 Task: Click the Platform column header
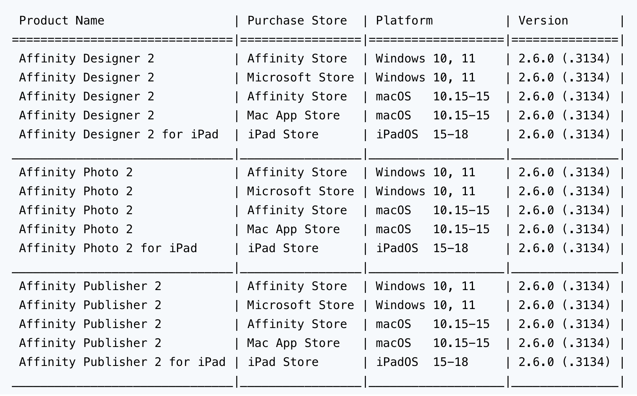pos(404,21)
